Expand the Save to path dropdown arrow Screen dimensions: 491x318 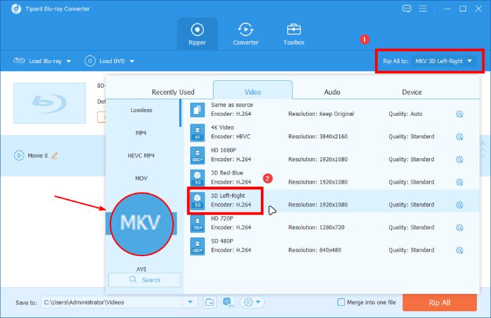tap(190, 302)
